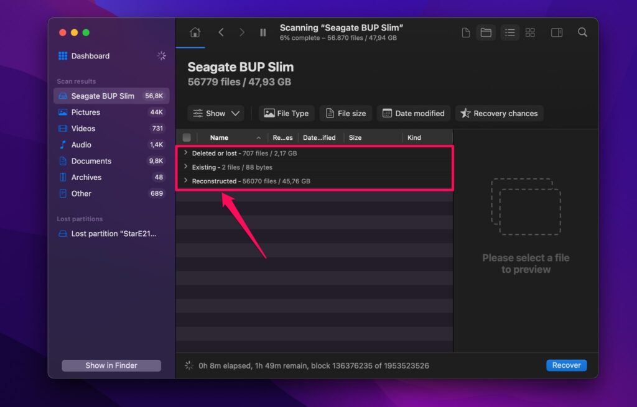Sort by the Re...es column header
Screen dimensions: 637x407
pyautogui.click(x=282, y=137)
